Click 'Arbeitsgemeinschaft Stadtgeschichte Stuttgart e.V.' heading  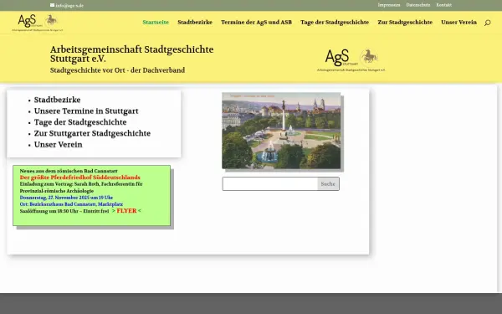pos(131,54)
